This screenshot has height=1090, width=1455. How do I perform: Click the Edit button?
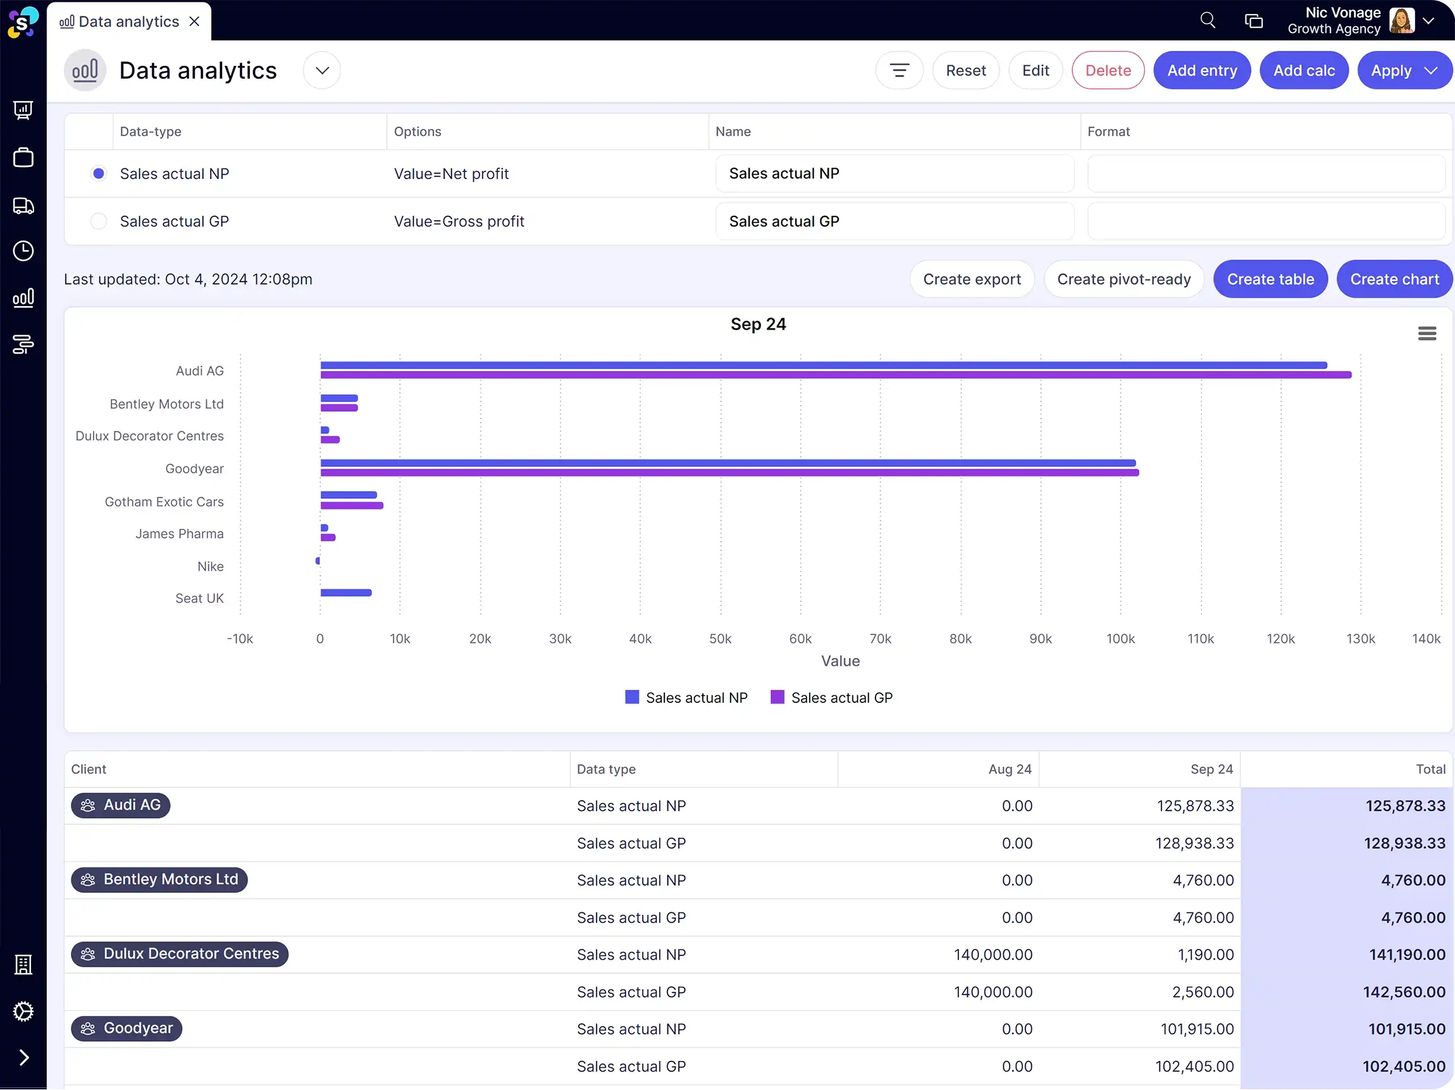point(1036,70)
